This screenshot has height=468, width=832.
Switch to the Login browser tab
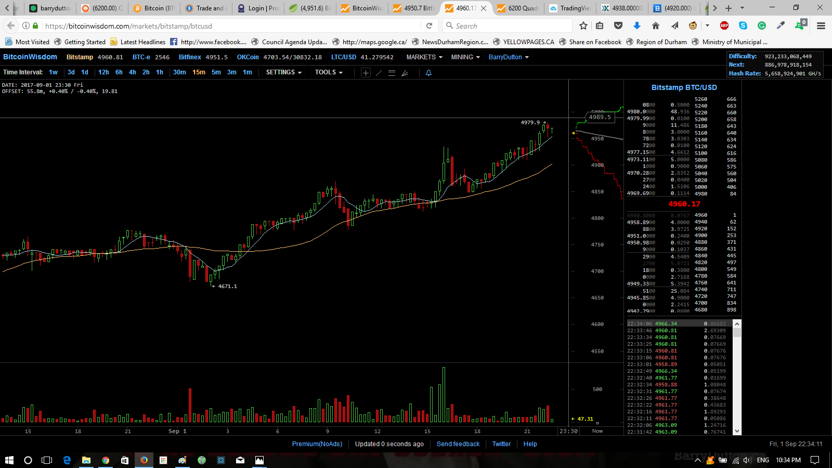pos(258,8)
